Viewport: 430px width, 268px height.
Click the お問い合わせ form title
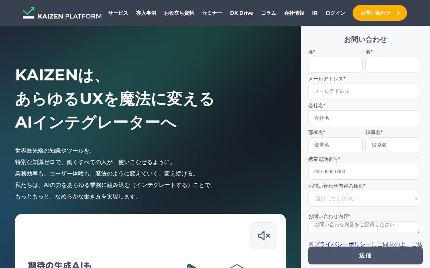(365, 40)
